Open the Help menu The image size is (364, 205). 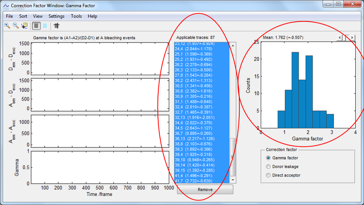(x=92, y=16)
